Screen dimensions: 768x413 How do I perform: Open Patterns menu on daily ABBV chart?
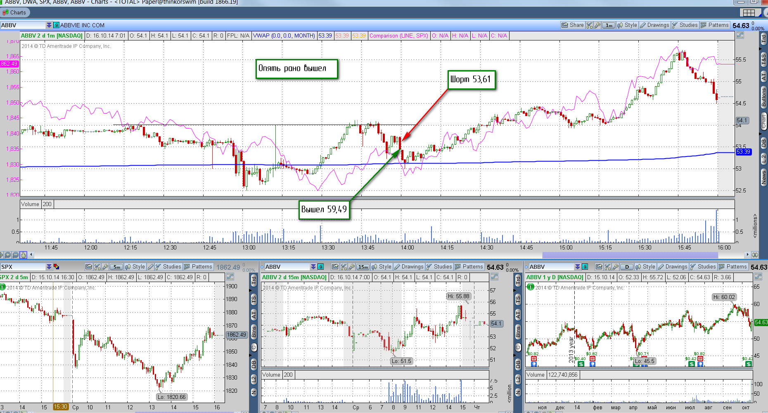pyautogui.click(x=733, y=267)
